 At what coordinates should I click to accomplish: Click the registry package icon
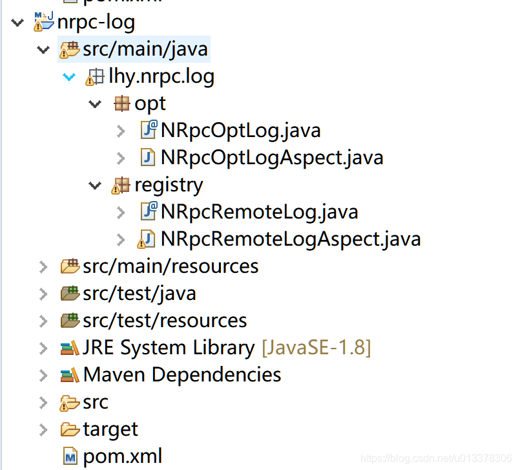[x=121, y=185]
